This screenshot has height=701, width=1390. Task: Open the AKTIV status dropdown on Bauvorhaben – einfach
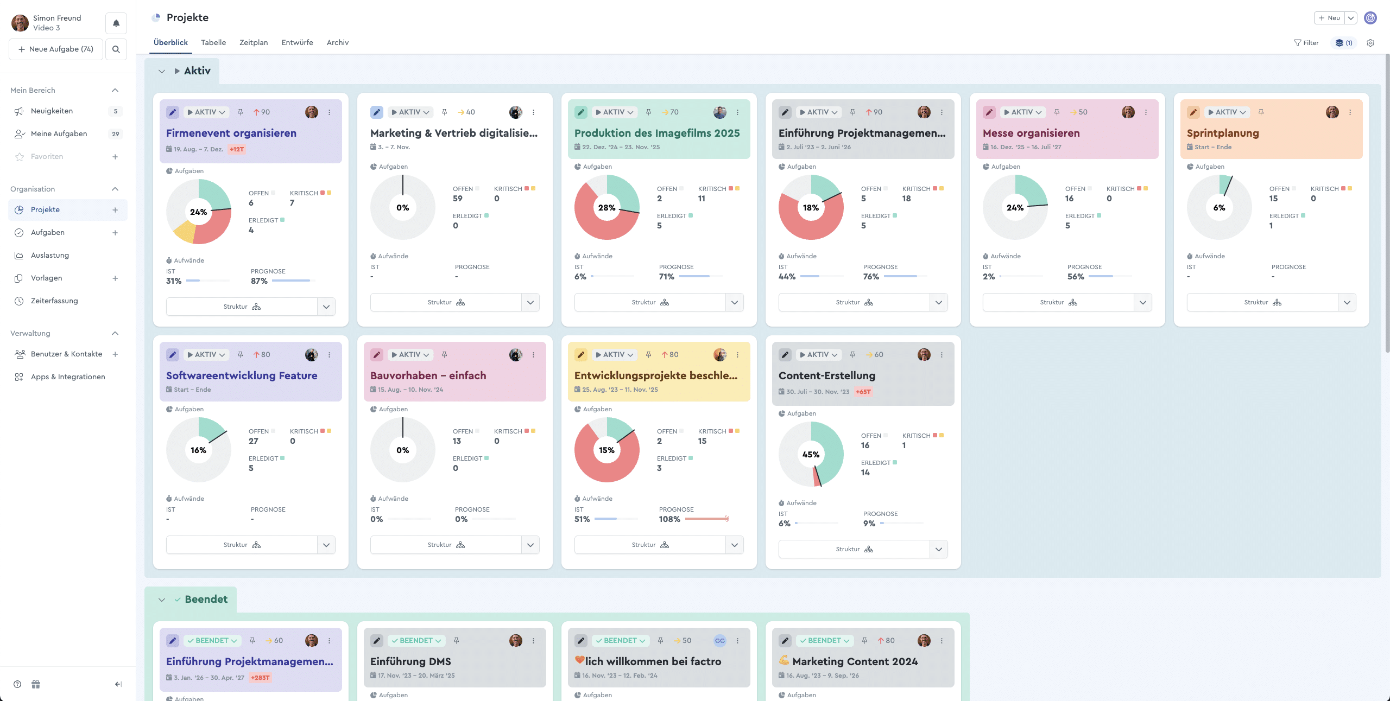410,354
